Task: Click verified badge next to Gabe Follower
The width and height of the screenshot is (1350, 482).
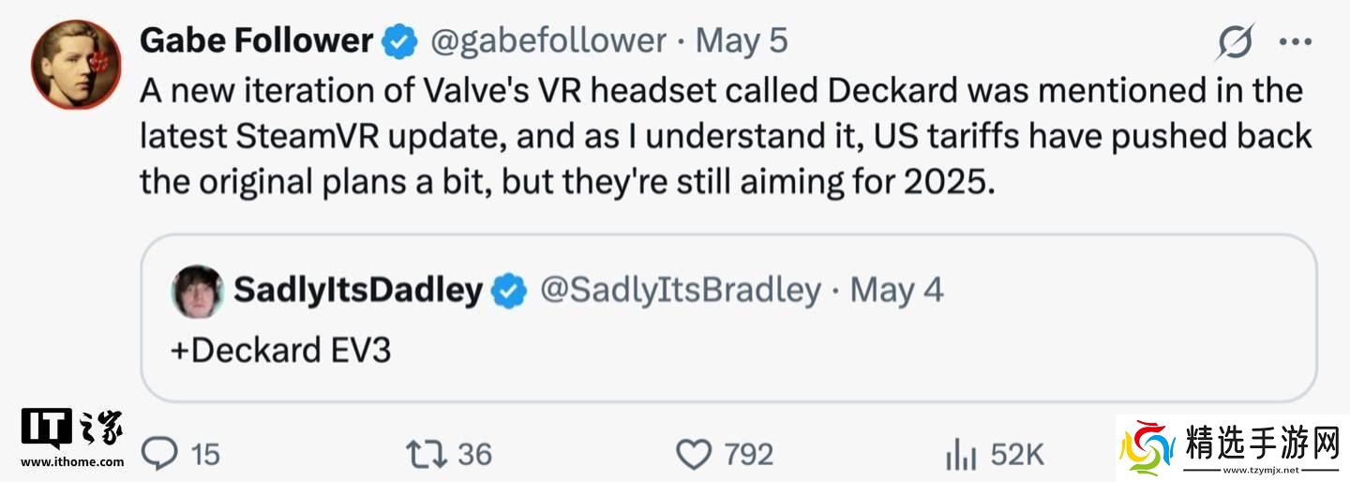Action: point(399,42)
